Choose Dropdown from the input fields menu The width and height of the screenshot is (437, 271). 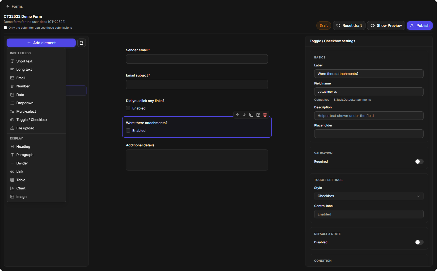(x=36, y=103)
